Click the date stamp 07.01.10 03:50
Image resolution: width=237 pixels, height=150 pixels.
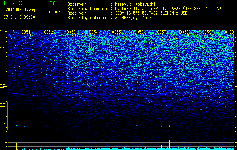pos(19,17)
